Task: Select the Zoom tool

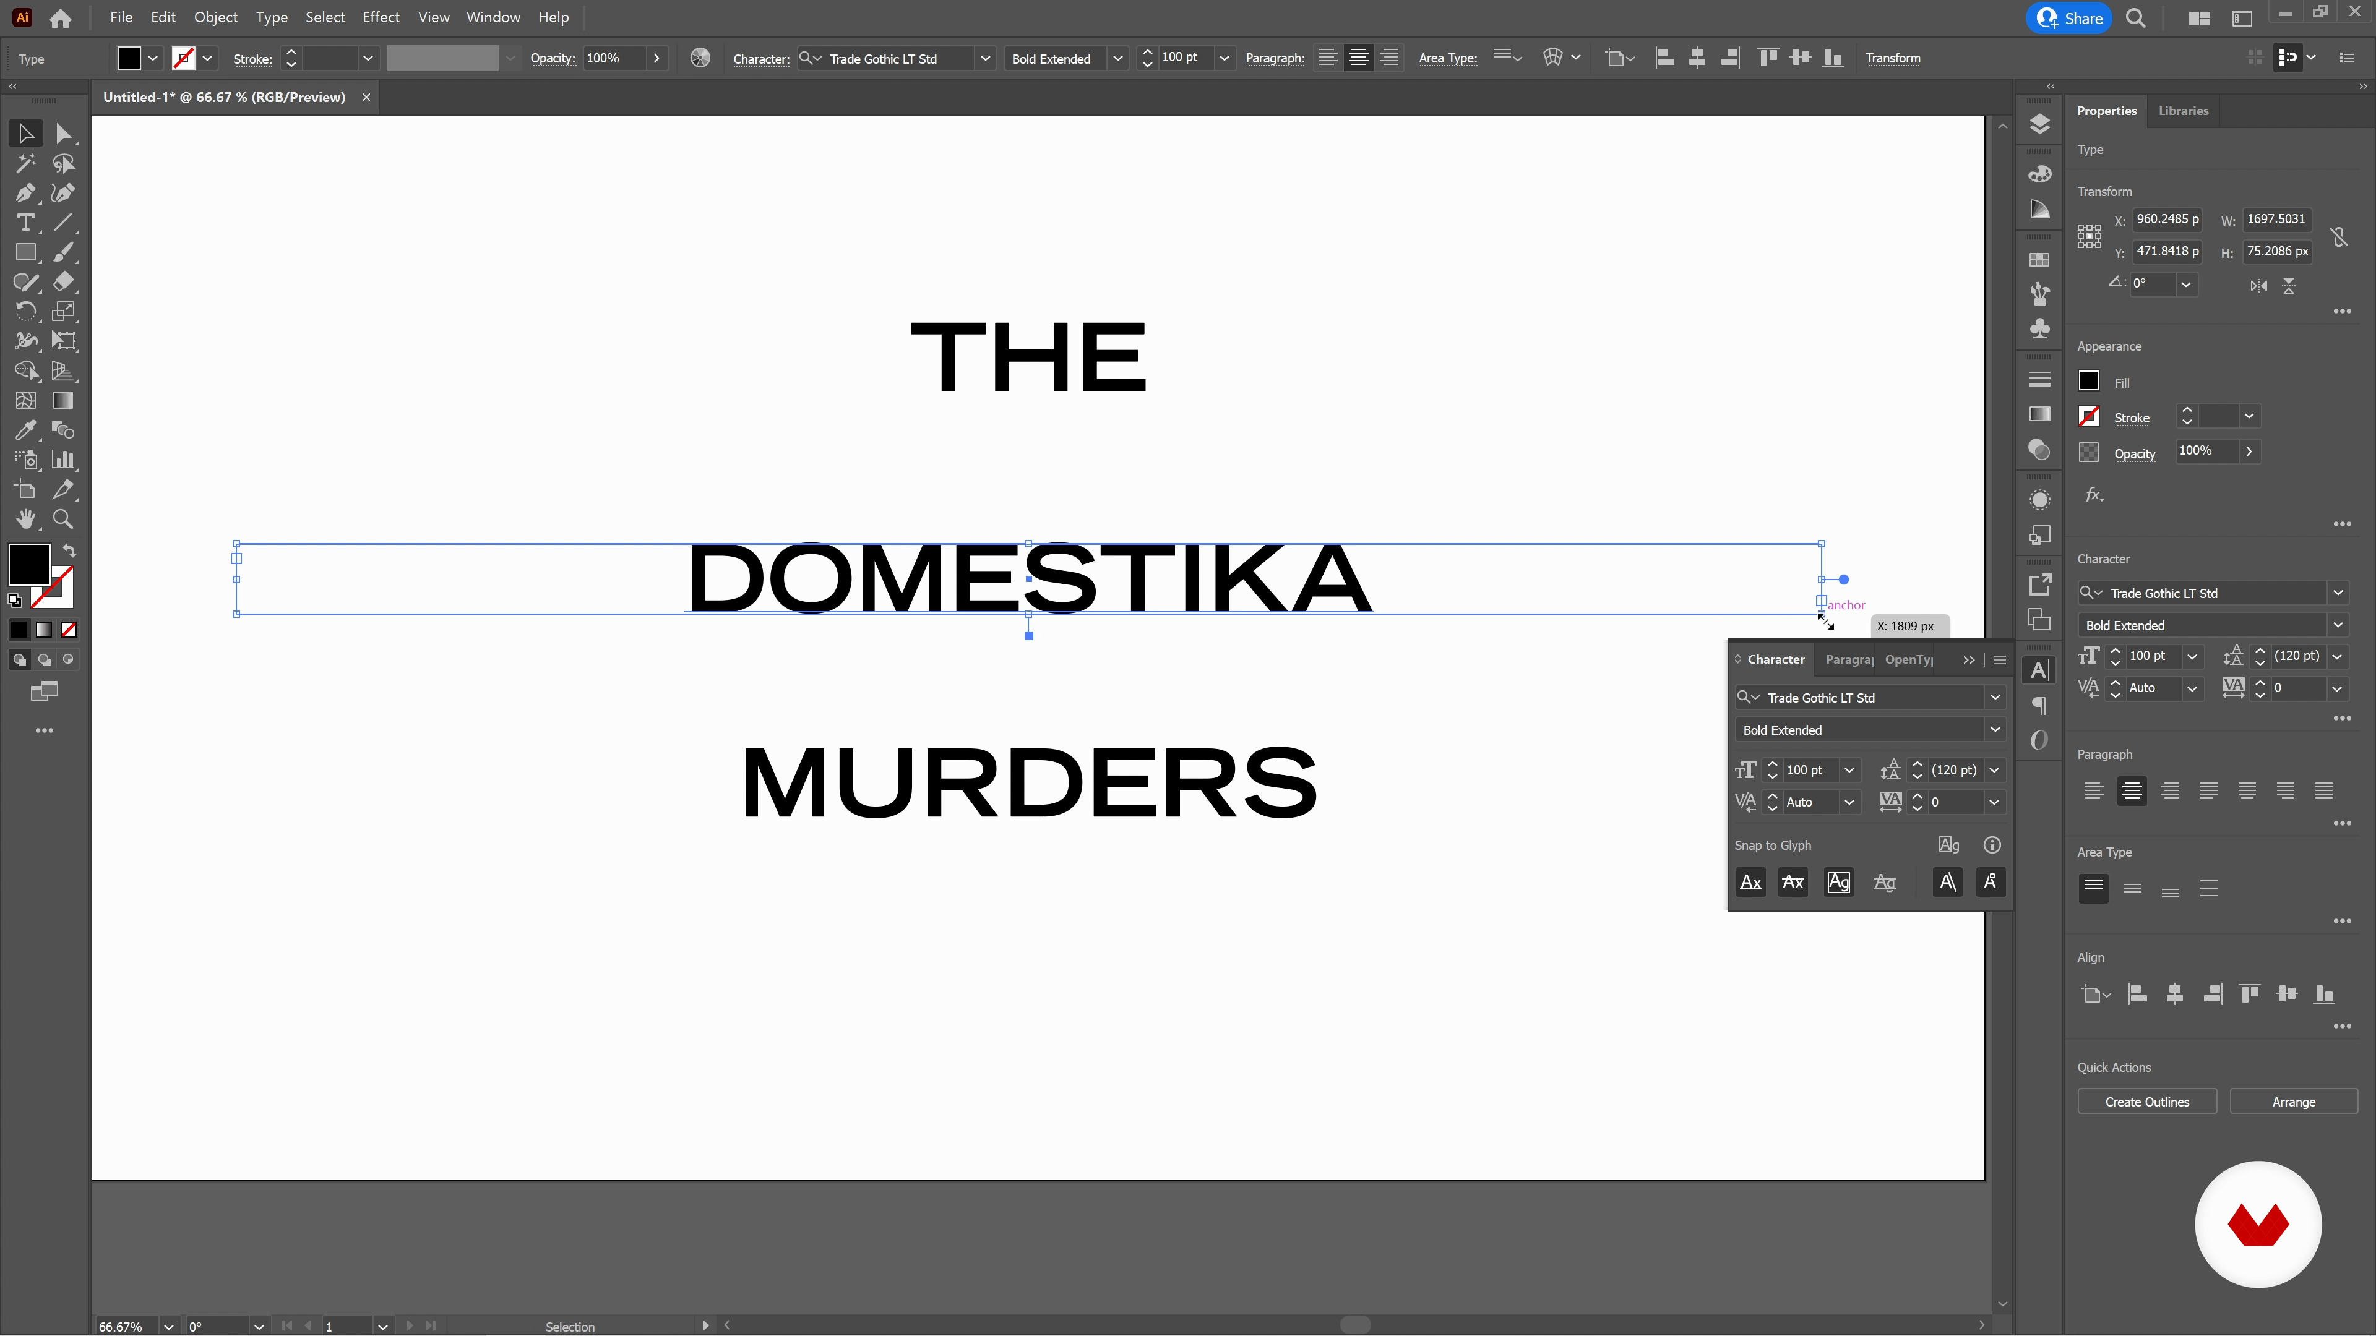Action: coord(62,519)
